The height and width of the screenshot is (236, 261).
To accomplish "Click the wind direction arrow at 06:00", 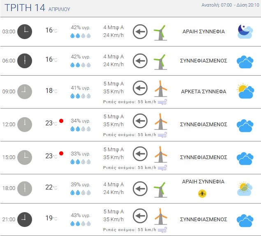I will 140,61.
